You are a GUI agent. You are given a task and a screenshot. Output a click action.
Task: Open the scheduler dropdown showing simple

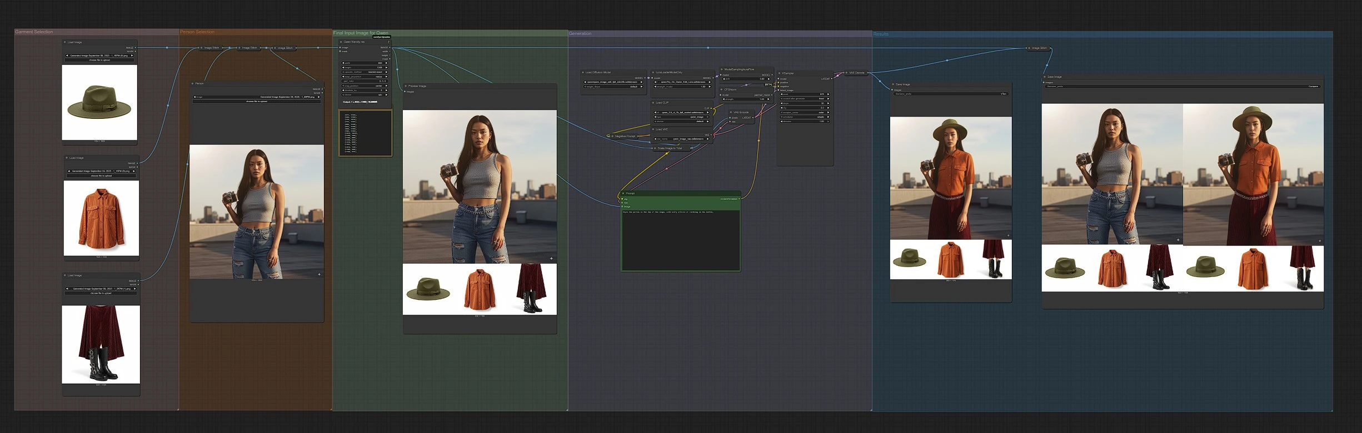pos(805,117)
